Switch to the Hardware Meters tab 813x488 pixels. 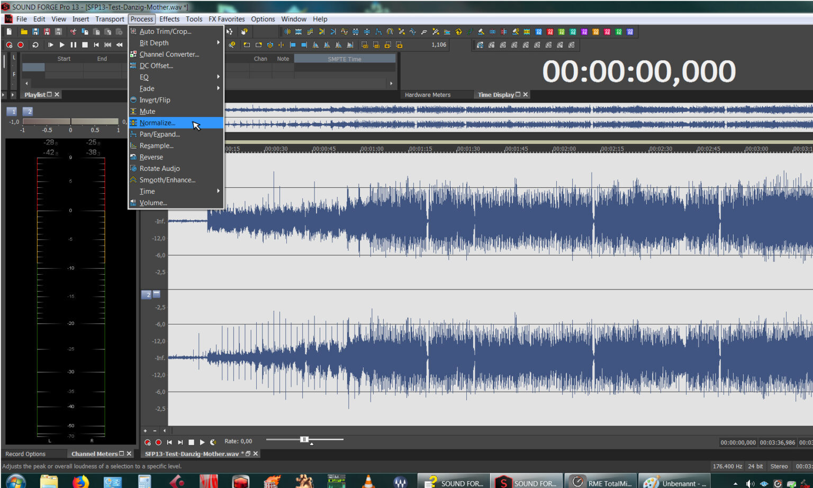(428, 95)
